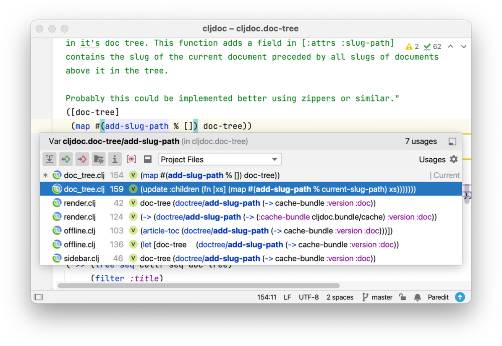Open the Usages settings gear

[x=454, y=159]
